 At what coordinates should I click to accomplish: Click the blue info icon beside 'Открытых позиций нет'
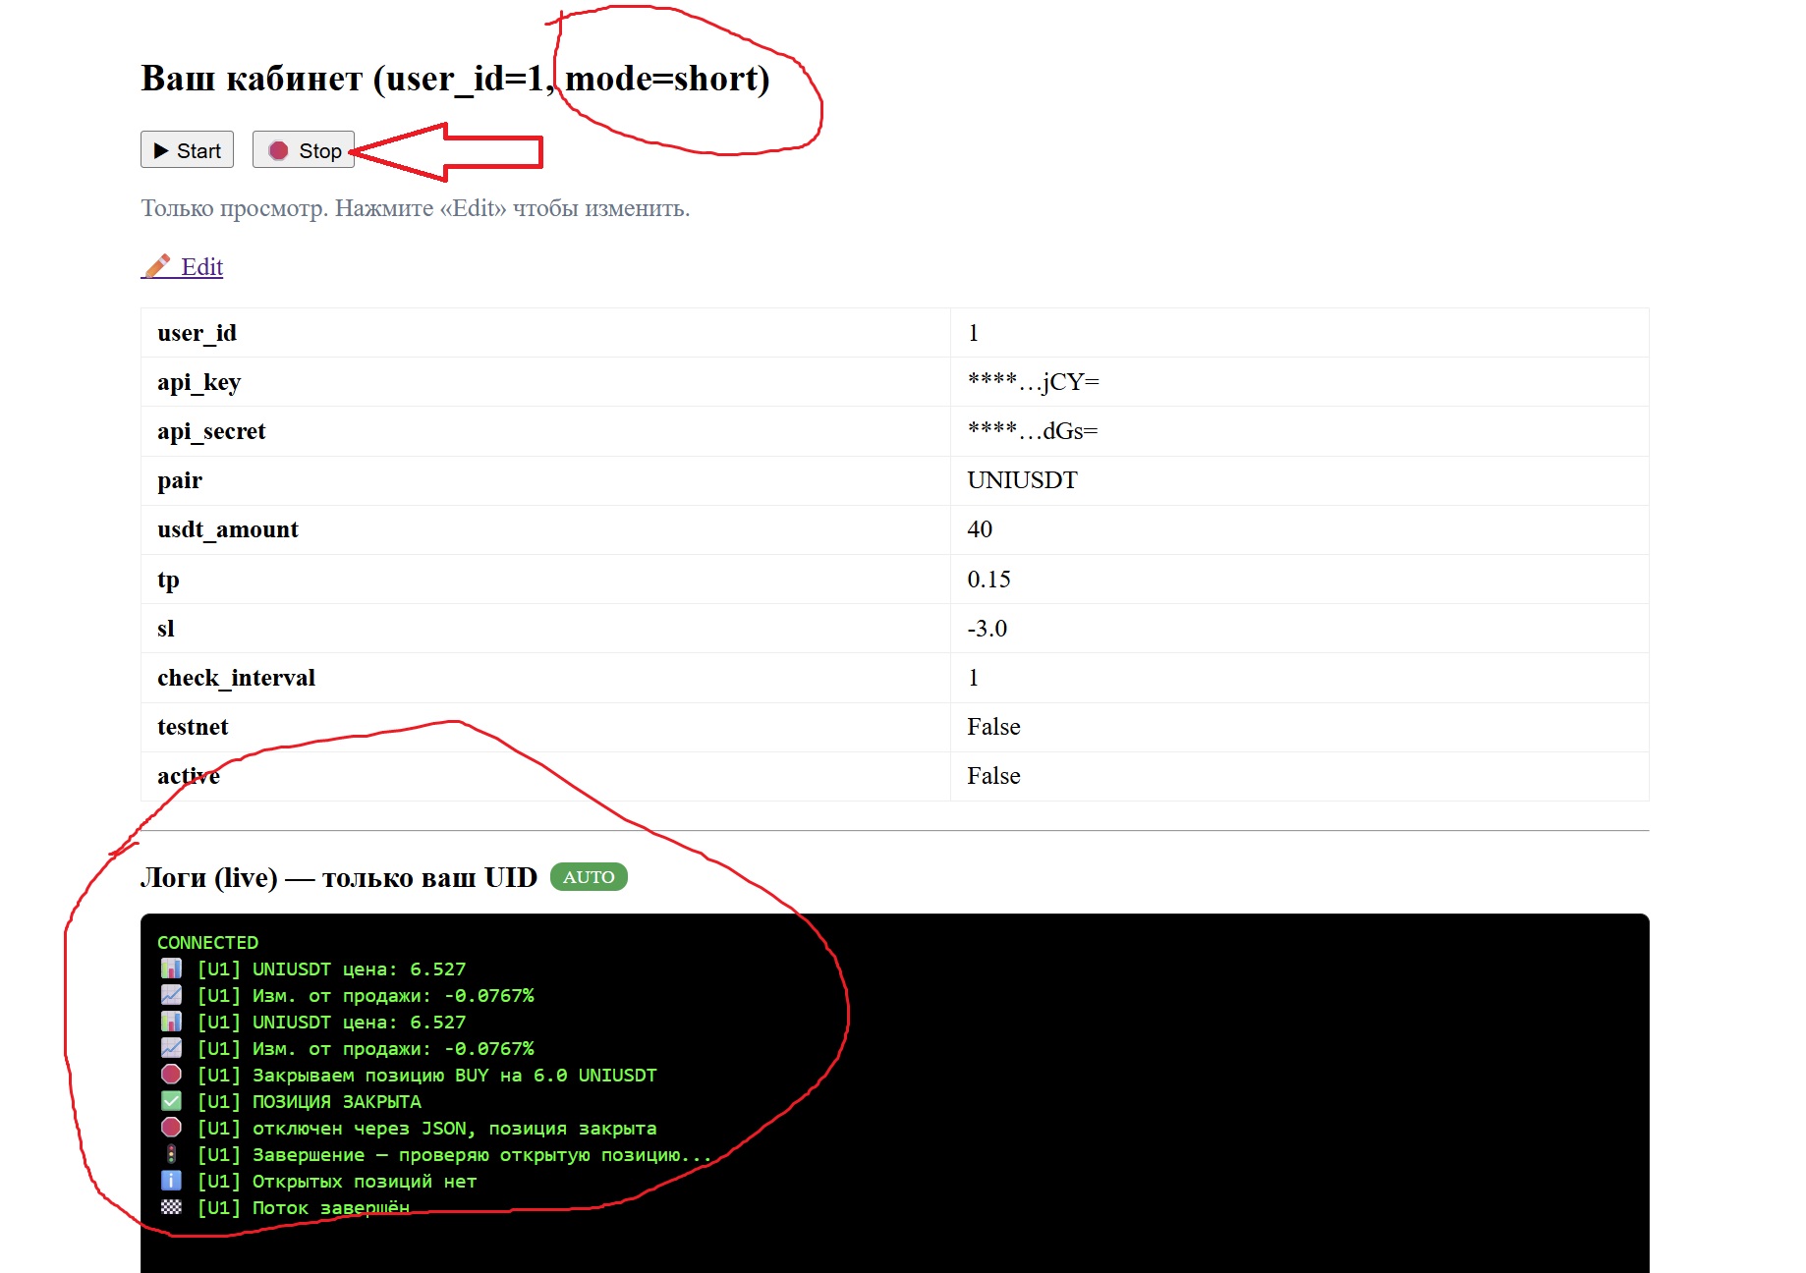(x=171, y=1181)
